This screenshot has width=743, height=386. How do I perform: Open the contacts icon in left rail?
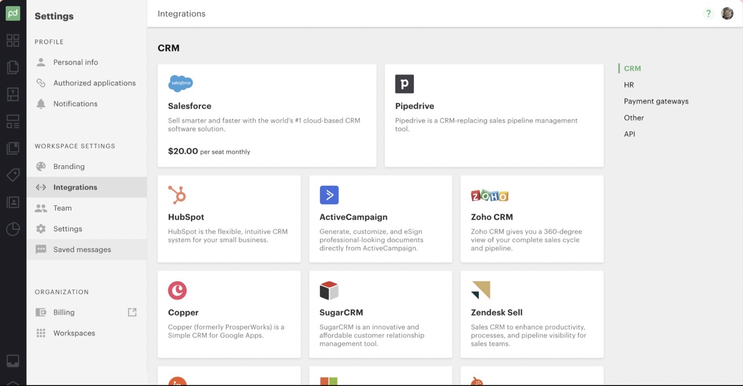coord(13,202)
